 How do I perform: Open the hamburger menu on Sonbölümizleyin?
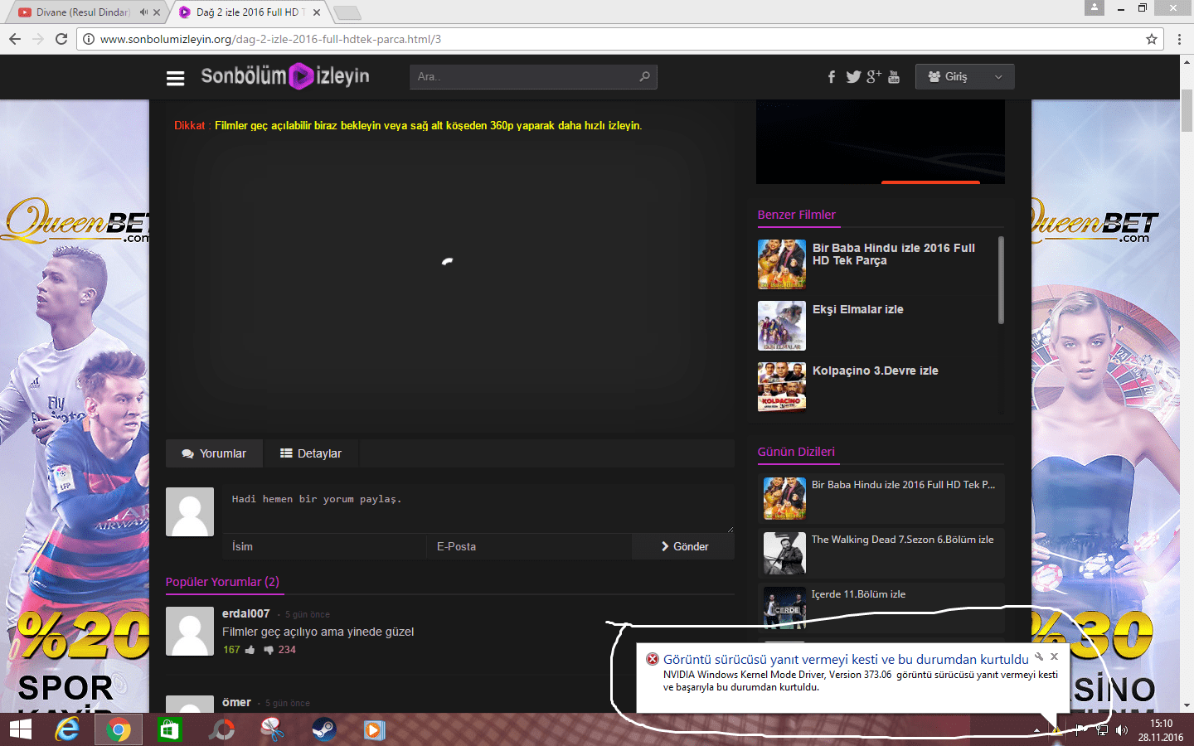175,78
